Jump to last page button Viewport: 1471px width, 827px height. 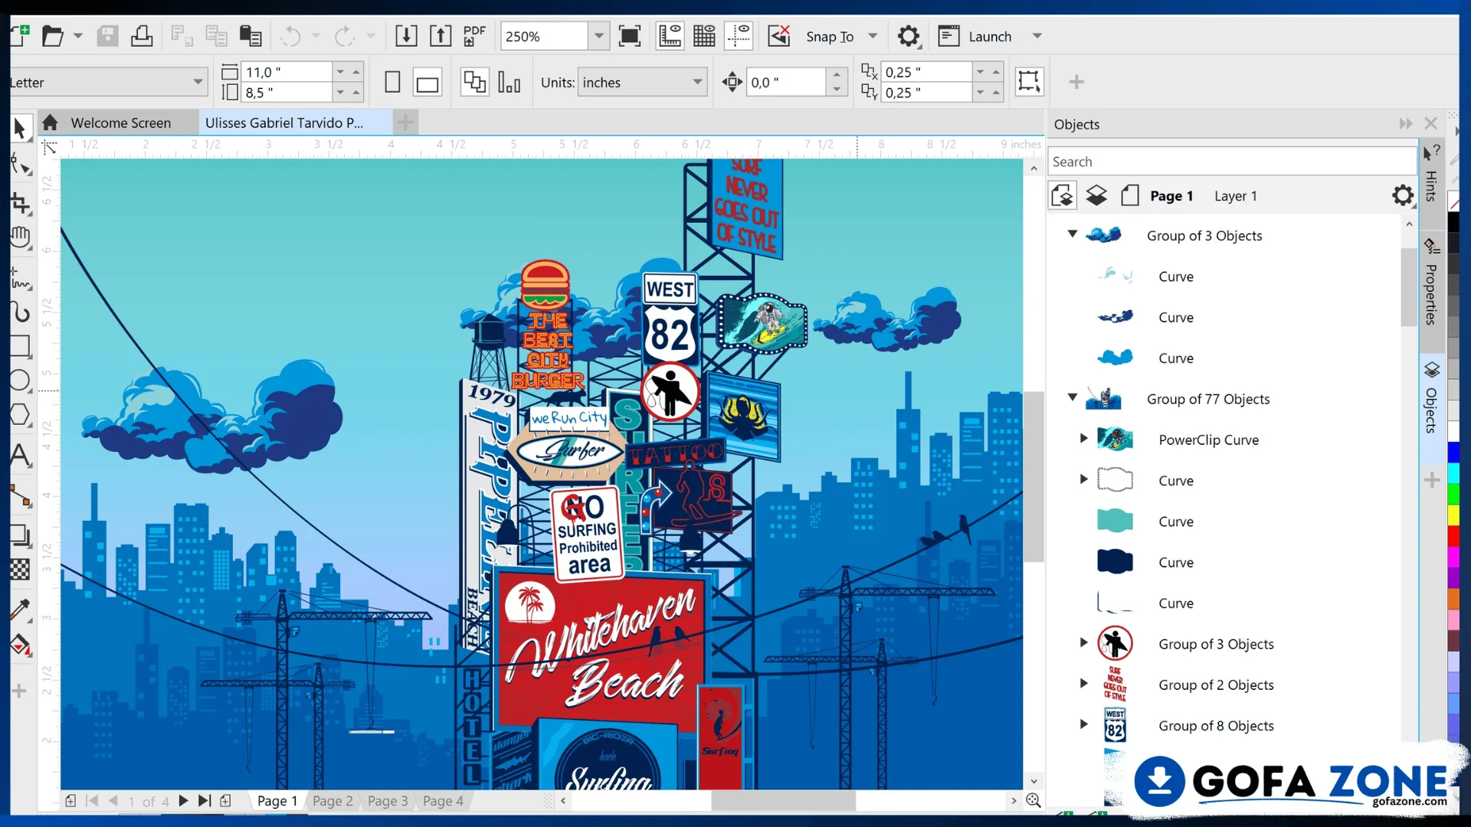pyautogui.click(x=205, y=801)
